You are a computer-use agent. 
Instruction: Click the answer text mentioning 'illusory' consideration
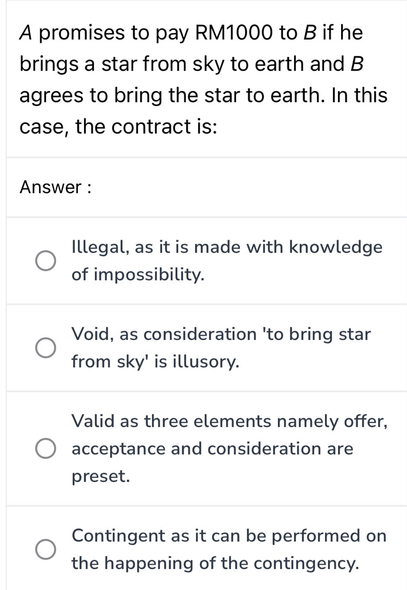222,348
